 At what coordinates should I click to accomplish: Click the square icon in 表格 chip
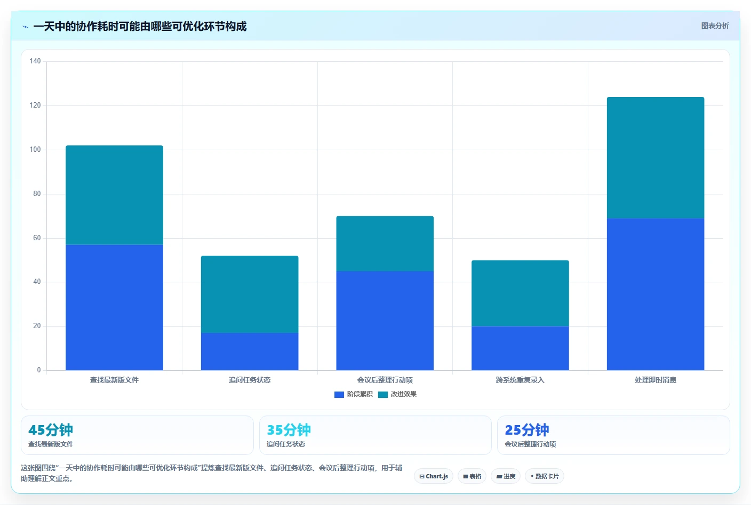466,477
